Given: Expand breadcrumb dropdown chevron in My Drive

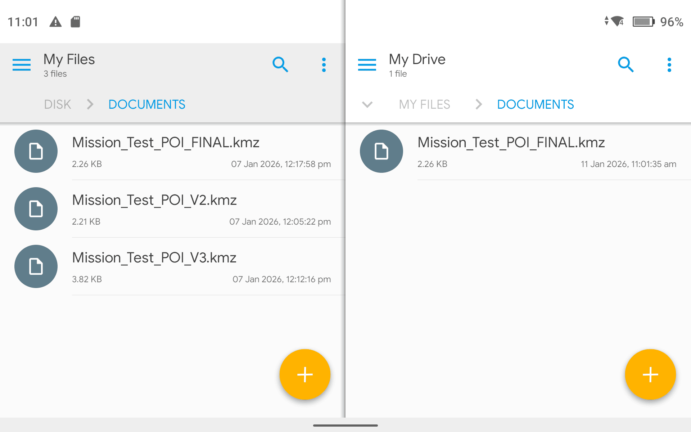Looking at the screenshot, I should pos(367,104).
